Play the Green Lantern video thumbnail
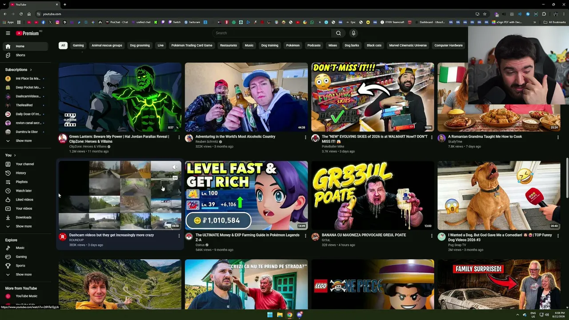 tap(120, 97)
